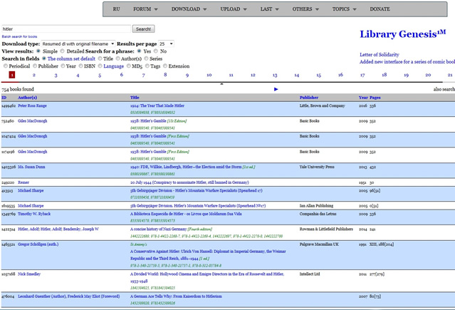Sort results by the Publisher column header
This screenshot has width=455, height=310.
[x=309, y=98]
